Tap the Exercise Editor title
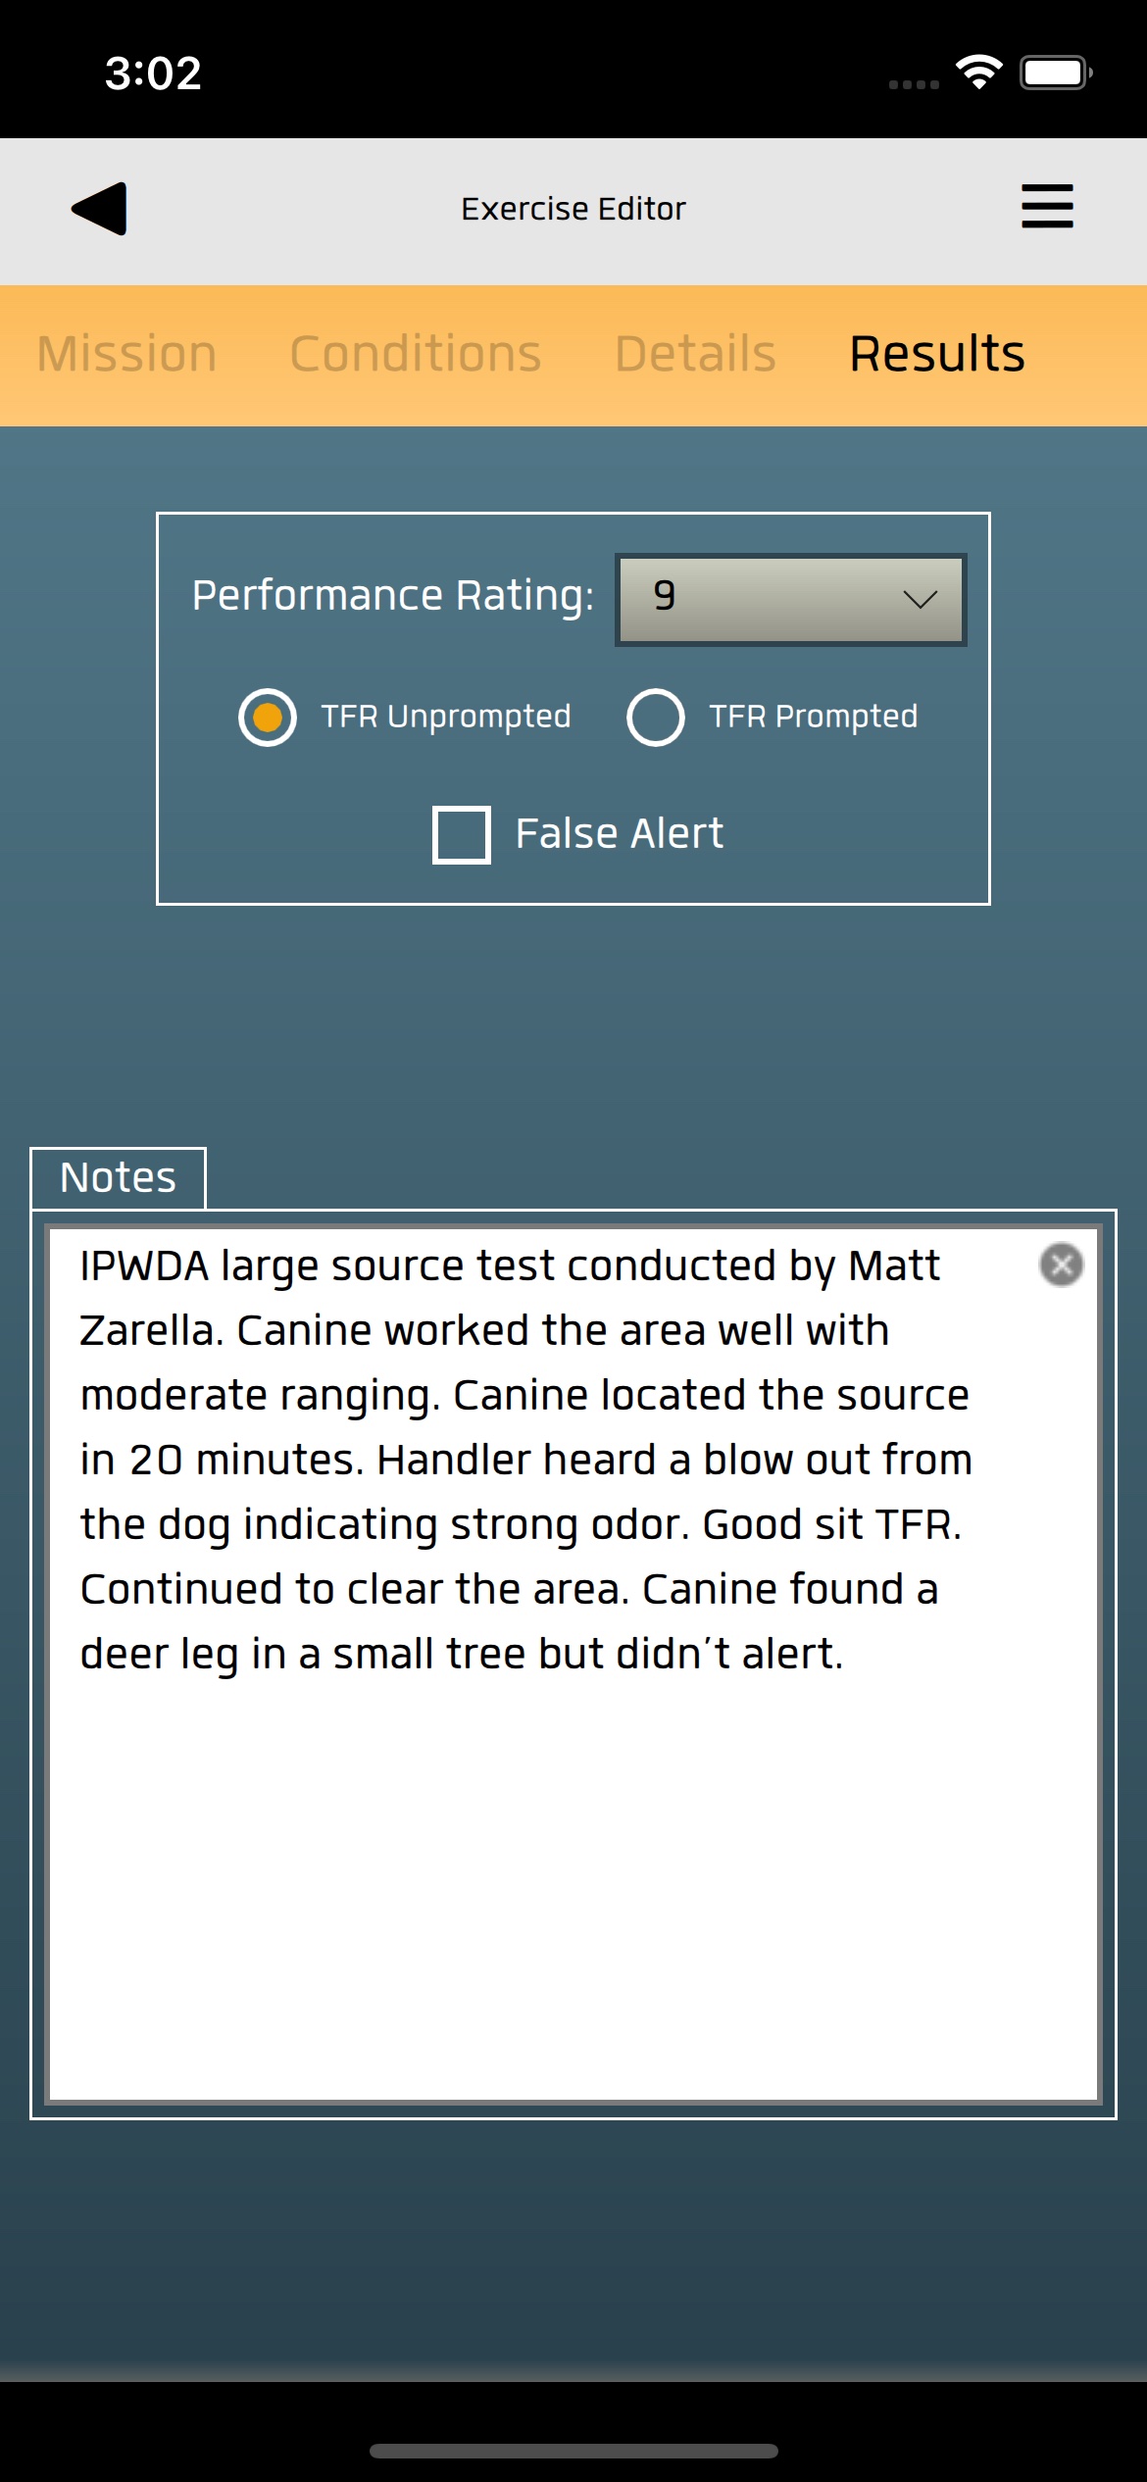This screenshot has width=1147, height=2482. coord(573,209)
